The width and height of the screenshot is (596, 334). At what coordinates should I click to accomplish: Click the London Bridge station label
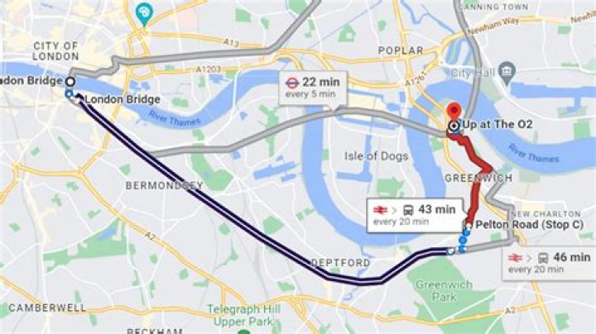[123, 99]
